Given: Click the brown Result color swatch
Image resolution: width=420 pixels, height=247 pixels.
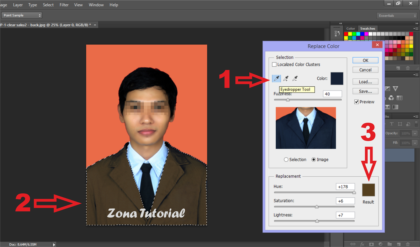Looking at the screenshot, I should point(369,190).
